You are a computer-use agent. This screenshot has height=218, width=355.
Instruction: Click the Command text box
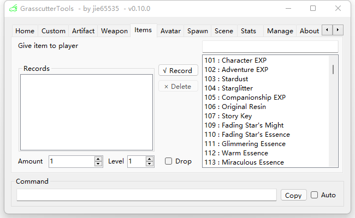[x=146, y=195]
